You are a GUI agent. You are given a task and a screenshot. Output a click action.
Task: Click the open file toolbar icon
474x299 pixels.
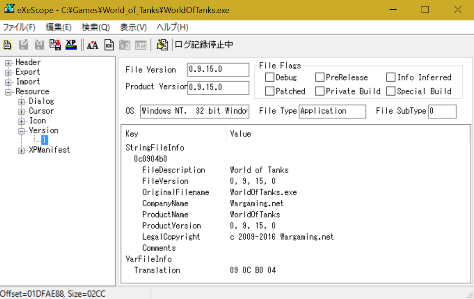point(7,45)
